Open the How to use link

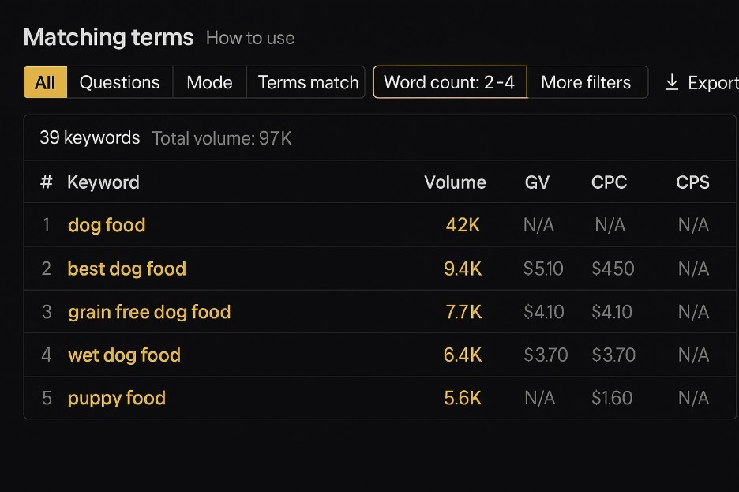250,38
